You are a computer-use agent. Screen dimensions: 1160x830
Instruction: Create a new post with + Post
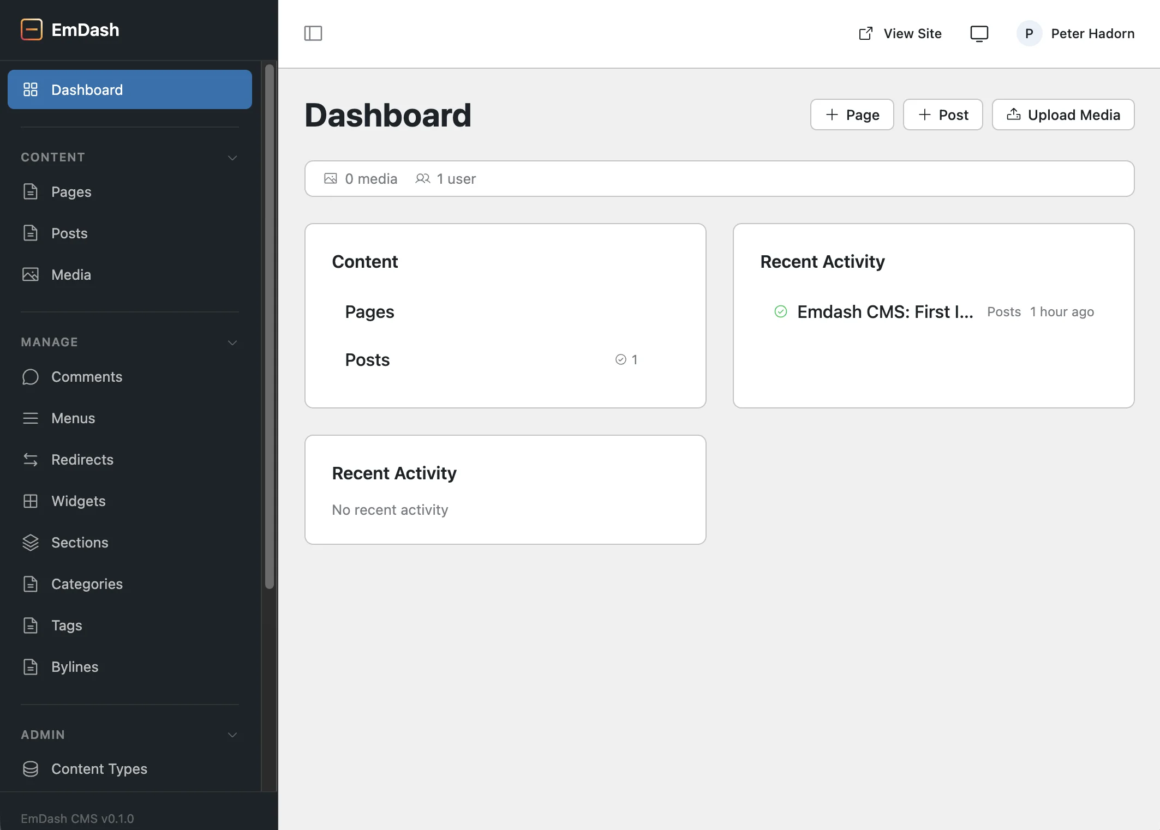[x=943, y=115]
